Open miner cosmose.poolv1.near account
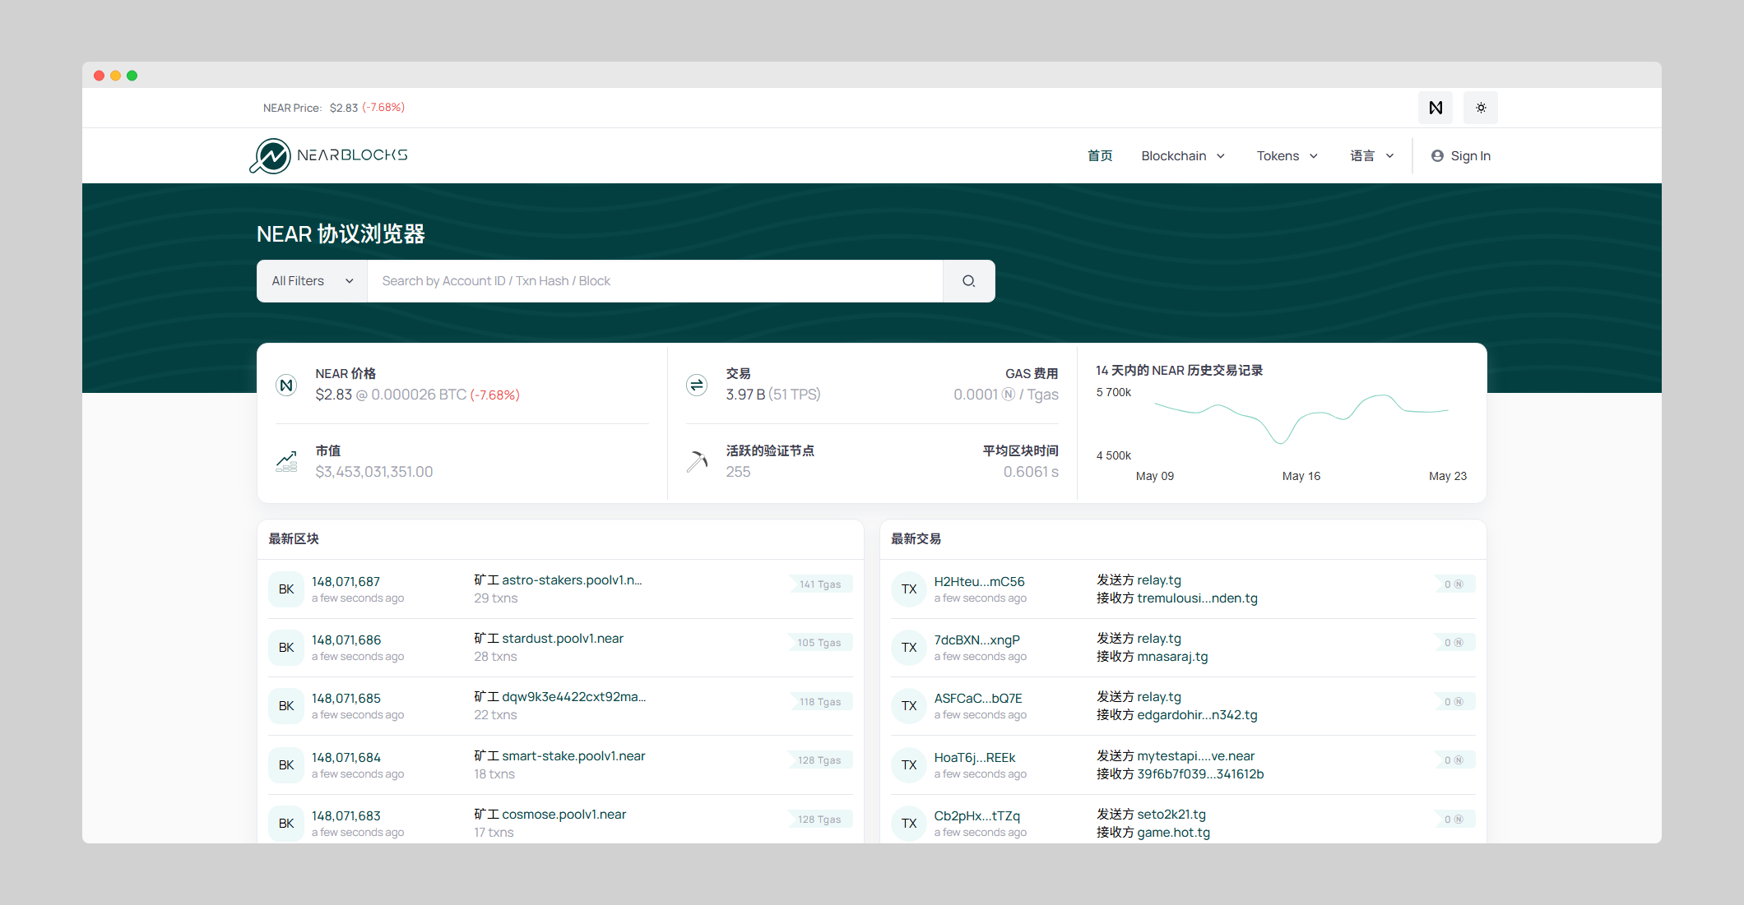This screenshot has width=1744, height=905. click(564, 815)
